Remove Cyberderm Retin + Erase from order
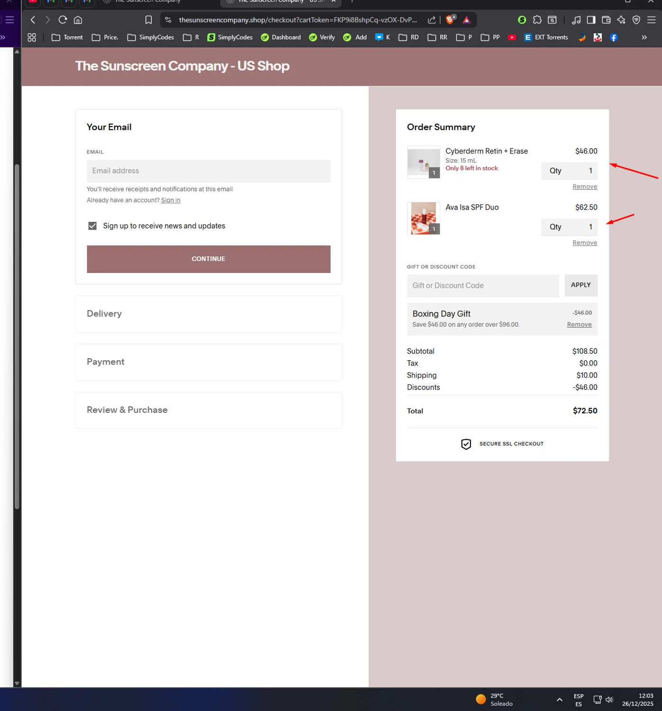 pyautogui.click(x=585, y=187)
